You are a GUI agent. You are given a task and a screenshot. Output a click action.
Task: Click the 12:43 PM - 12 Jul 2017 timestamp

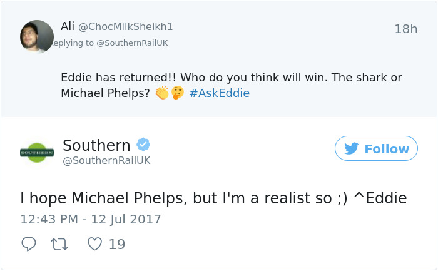click(x=91, y=220)
